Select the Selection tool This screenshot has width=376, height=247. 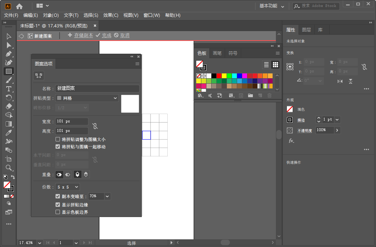[x=9, y=36]
